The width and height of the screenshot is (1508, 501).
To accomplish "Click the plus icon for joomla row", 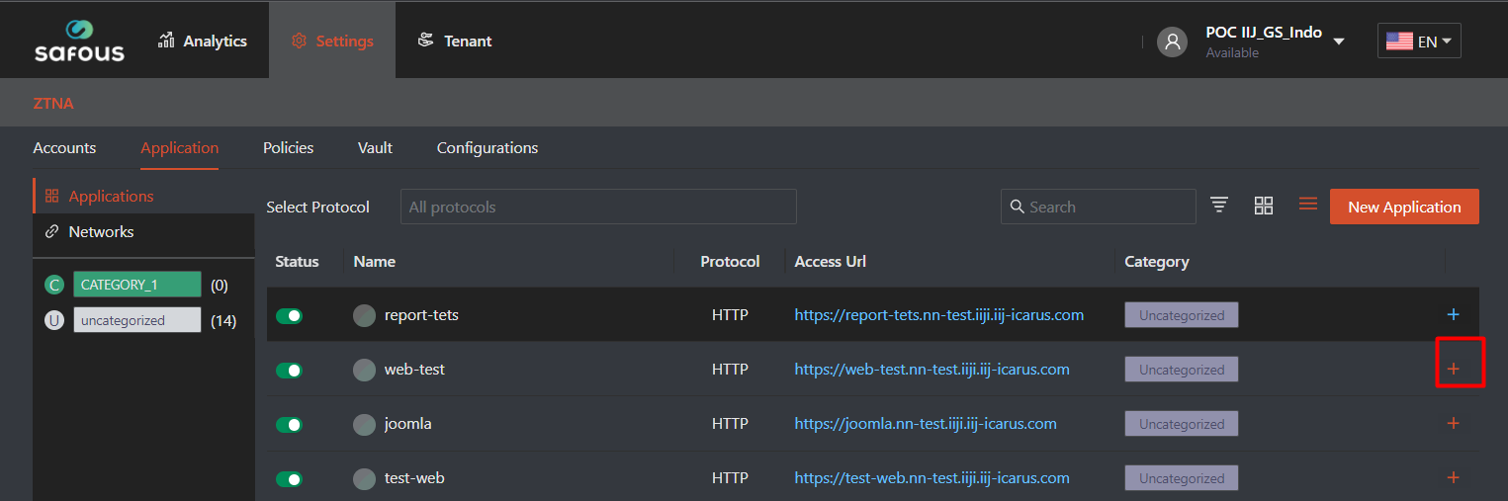I will point(1453,423).
